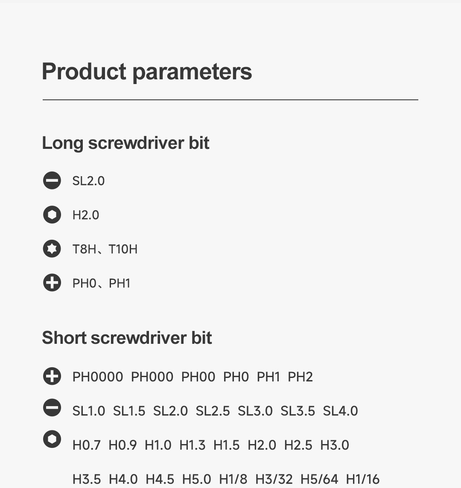Click the H5/64 bit label
This screenshot has height=488, width=461.
(x=319, y=479)
